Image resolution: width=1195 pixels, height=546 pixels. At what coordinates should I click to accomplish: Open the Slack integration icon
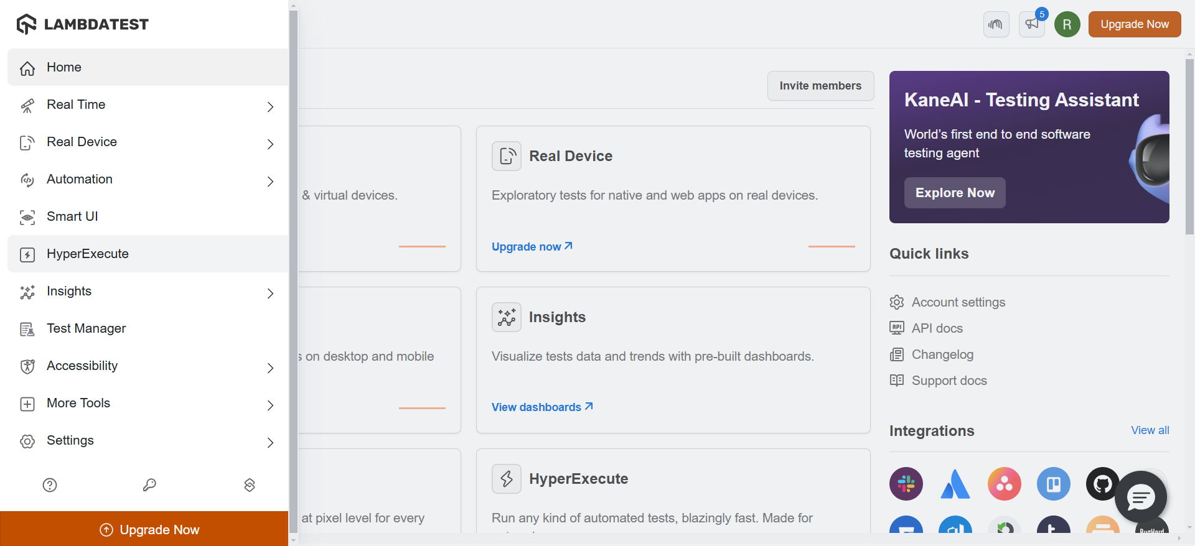click(906, 484)
